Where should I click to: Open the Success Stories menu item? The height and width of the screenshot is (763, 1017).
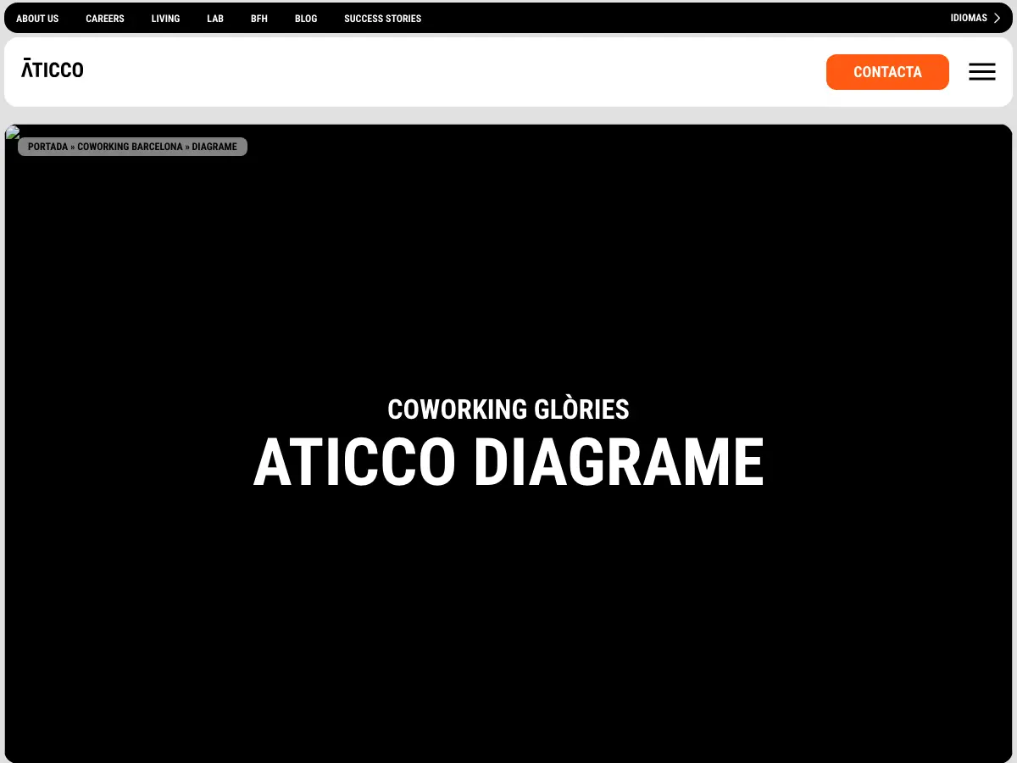[382, 19]
